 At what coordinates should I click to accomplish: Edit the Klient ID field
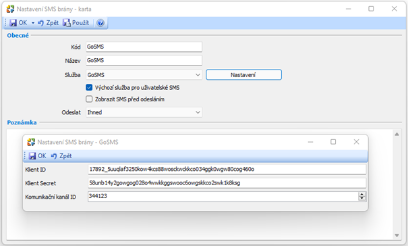tap(227, 170)
